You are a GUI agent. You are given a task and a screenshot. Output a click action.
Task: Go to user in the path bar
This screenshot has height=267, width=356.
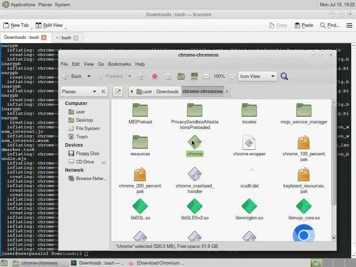(144, 91)
